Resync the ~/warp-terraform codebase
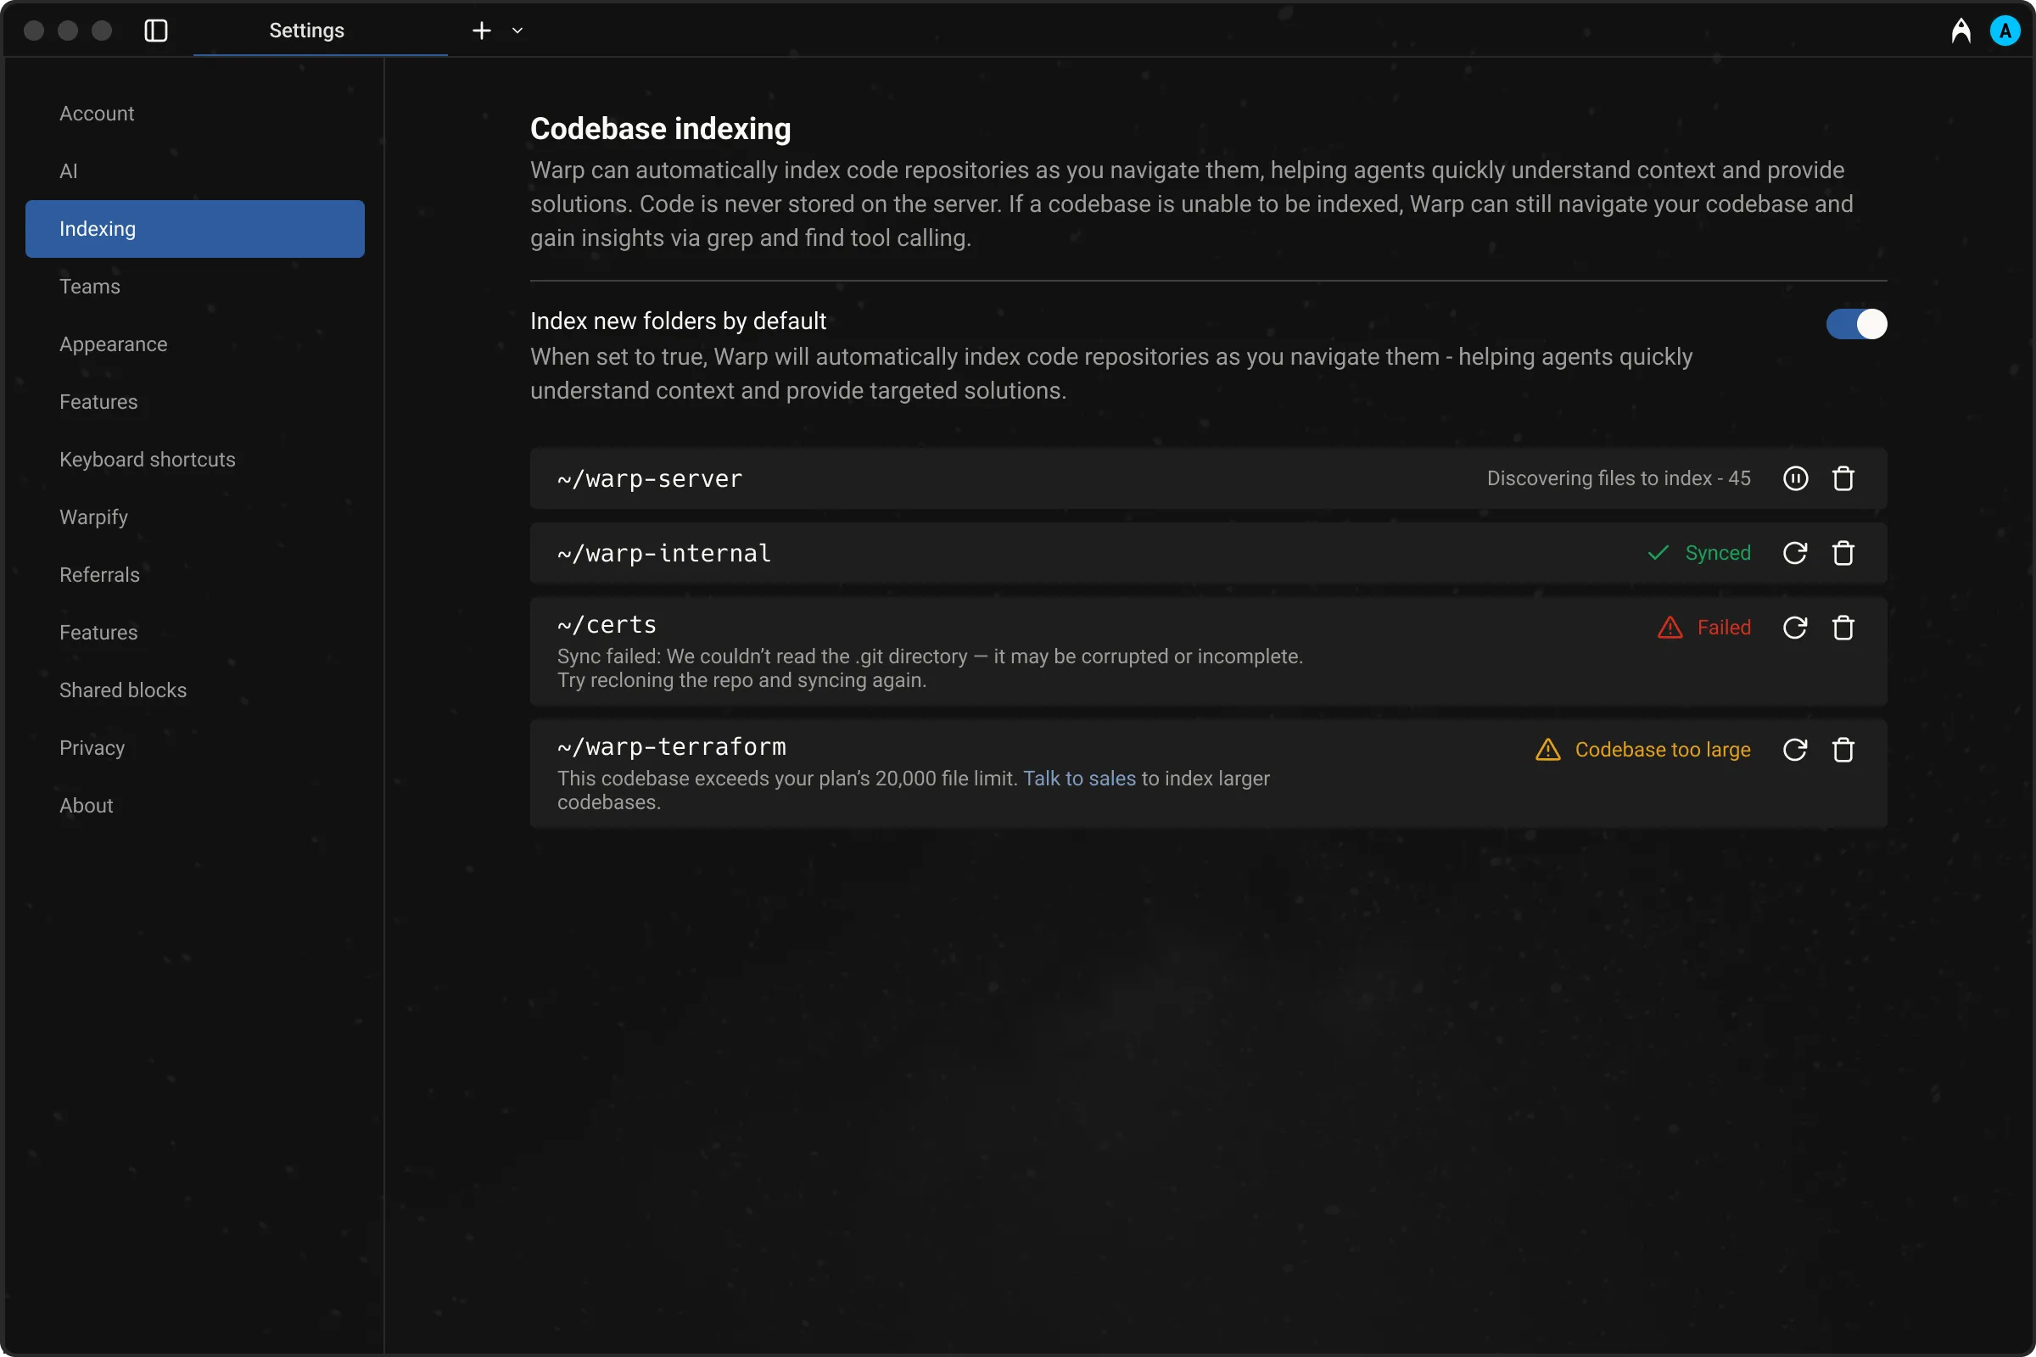 pos(1795,750)
